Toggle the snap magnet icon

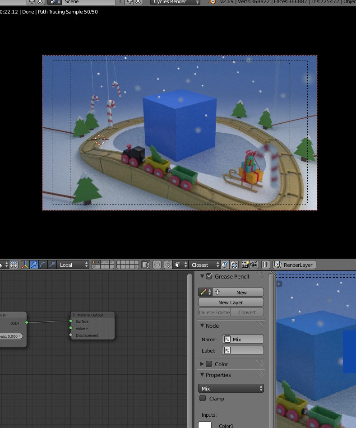click(168, 265)
